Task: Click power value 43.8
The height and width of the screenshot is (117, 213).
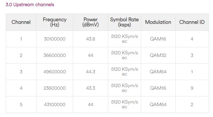Action: [x=91, y=39]
